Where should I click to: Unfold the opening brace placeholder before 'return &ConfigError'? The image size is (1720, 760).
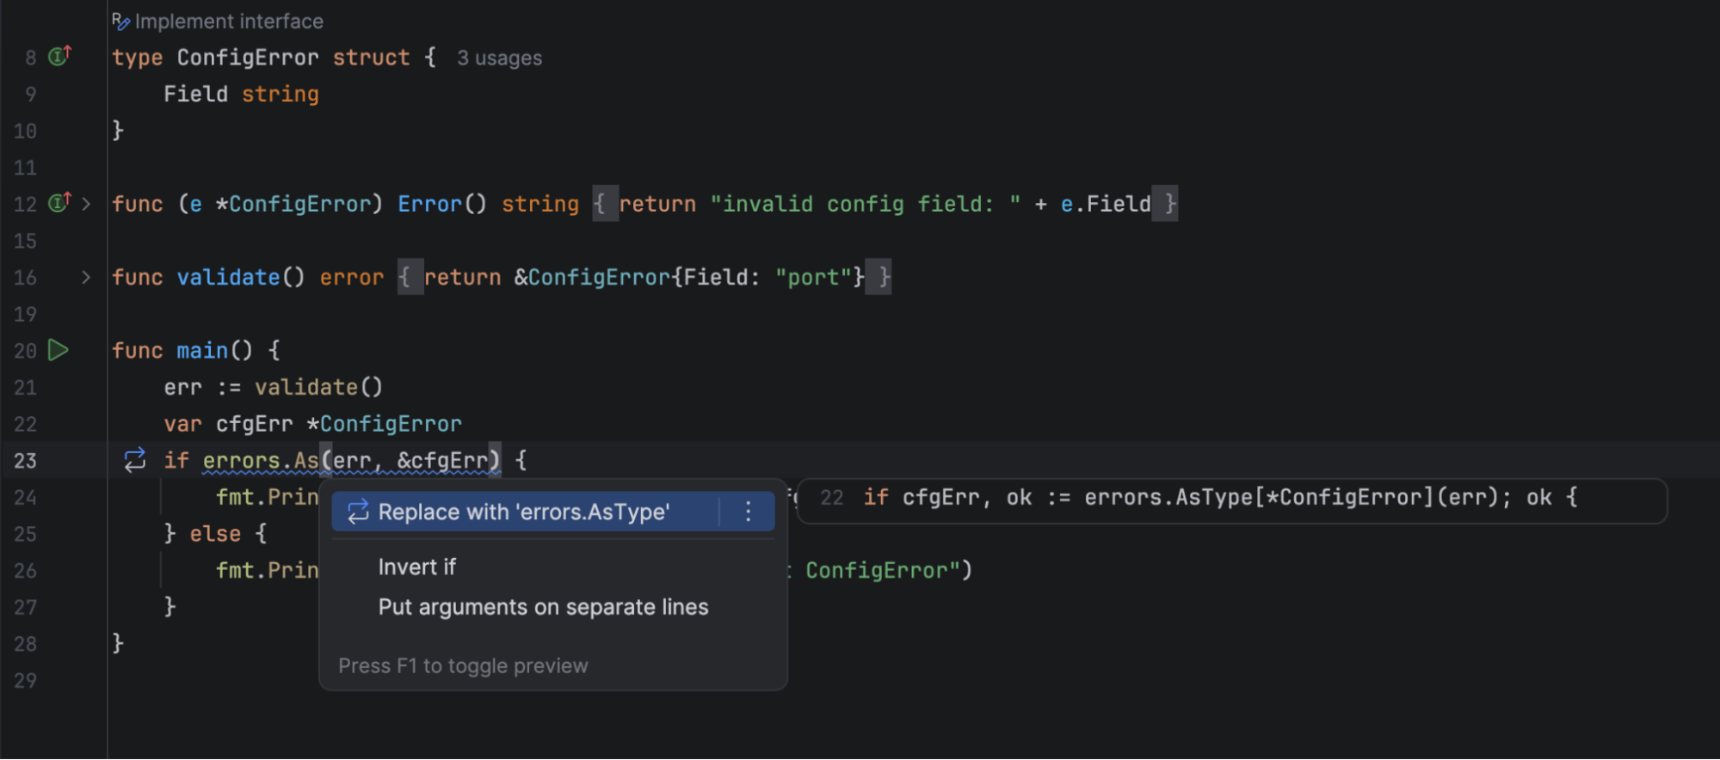[x=409, y=277]
